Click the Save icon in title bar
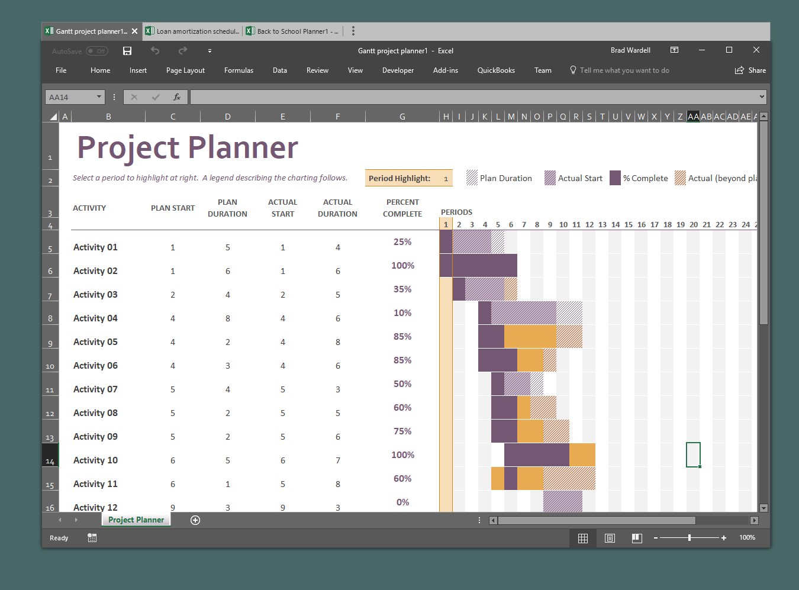 pos(127,51)
